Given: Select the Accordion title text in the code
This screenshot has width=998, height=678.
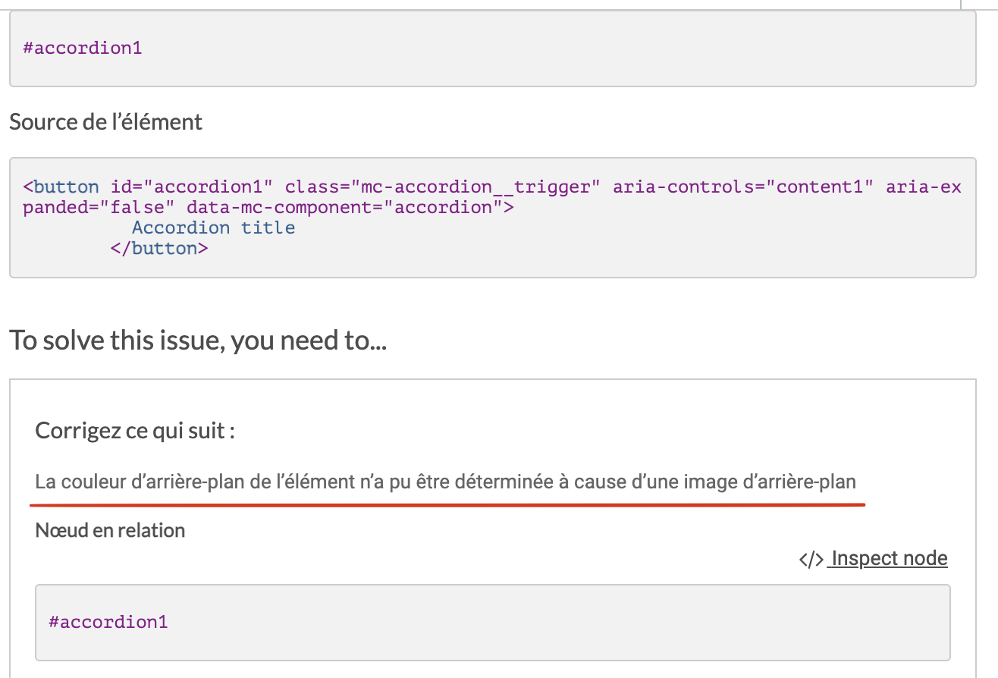Looking at the screenshot, I should tap(212, 227).
